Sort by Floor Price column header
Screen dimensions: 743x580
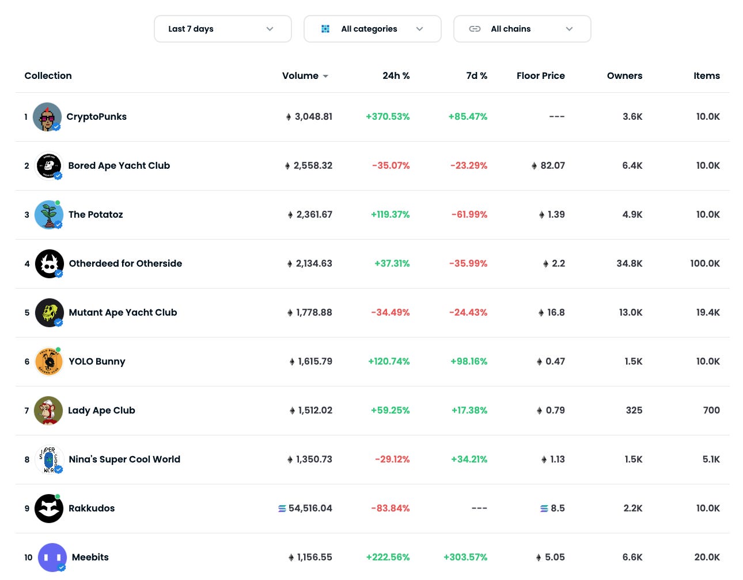click(541, 75)
